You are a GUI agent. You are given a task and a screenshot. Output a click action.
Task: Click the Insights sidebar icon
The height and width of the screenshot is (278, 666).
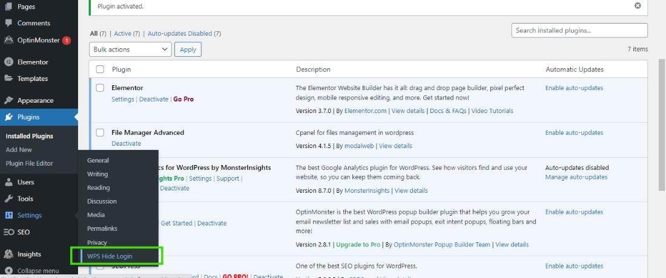coord(8,254)
